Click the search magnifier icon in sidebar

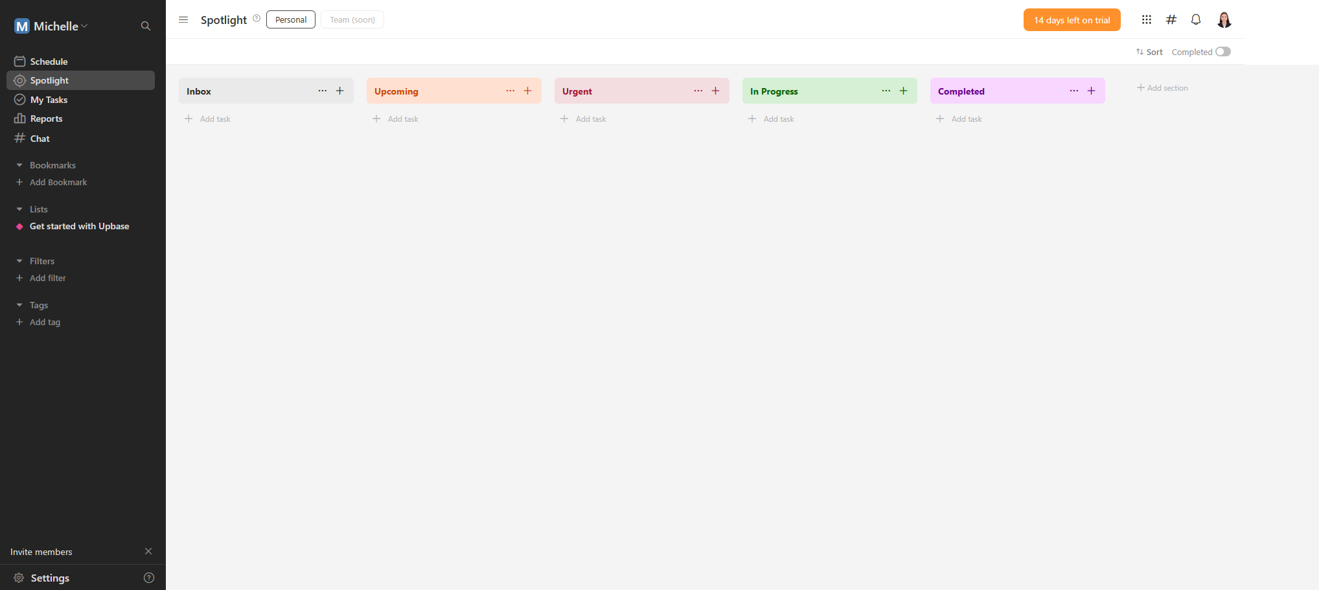click(x=146, y=26)
